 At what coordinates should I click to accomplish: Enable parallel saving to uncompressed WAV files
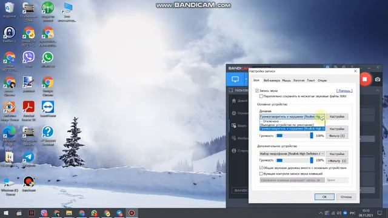click(x=261, y=96)
